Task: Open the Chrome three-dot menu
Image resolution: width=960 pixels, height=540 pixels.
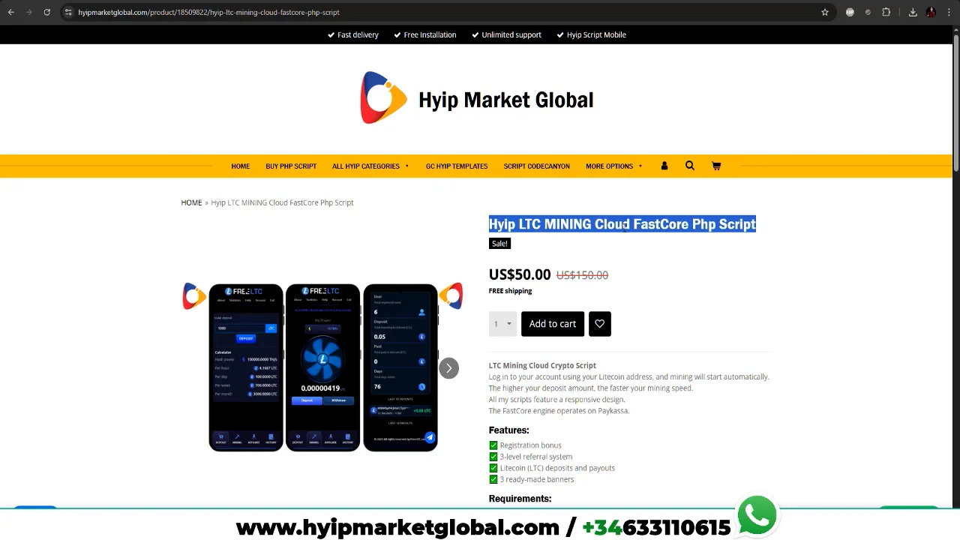Action: [947, 12]
